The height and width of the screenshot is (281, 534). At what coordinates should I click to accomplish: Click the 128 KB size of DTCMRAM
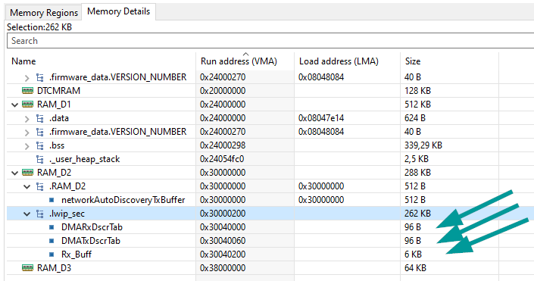[417, 91]
